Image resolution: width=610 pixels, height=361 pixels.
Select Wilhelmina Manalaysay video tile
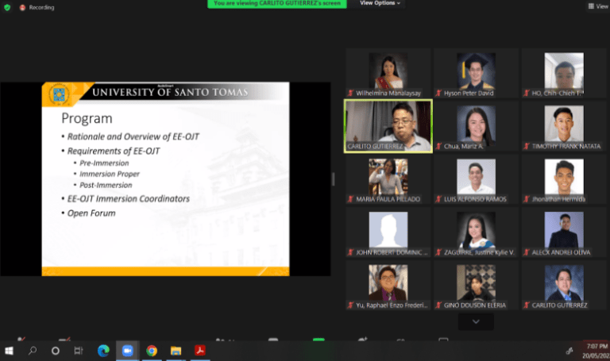(388, 74)
